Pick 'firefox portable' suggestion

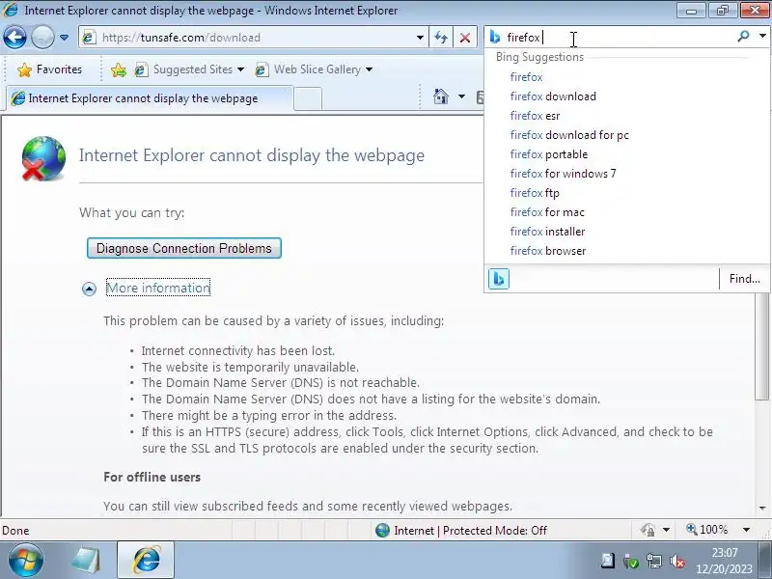point(549,154)
